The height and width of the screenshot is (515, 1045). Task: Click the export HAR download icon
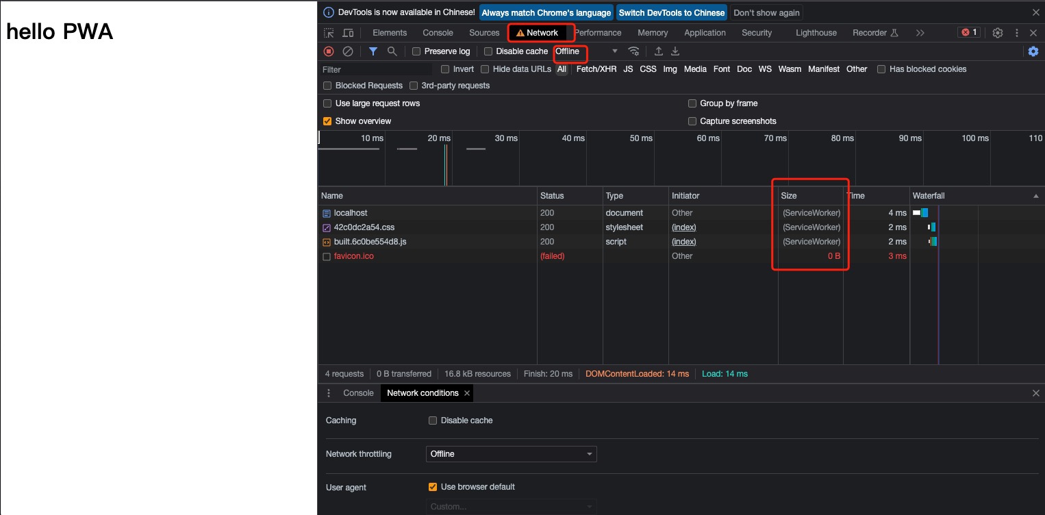point(675,51)
